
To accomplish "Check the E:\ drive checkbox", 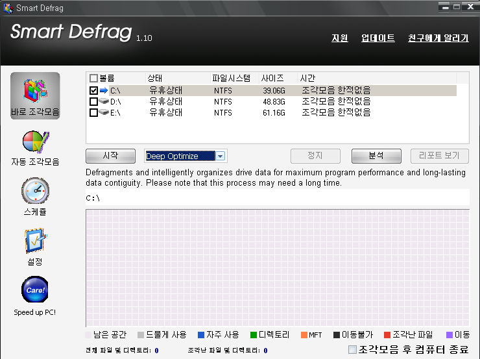I will [x=93, y=112].
